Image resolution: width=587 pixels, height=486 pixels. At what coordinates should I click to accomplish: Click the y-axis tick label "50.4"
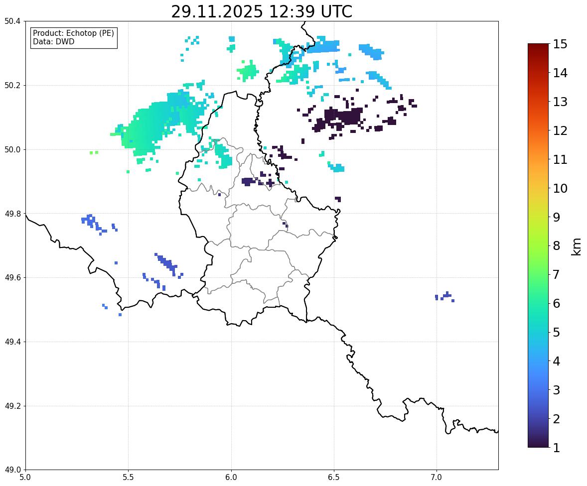click(12, 21)
